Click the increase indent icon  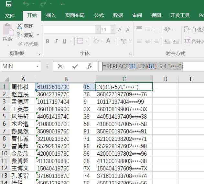click(x=176, y=41)
